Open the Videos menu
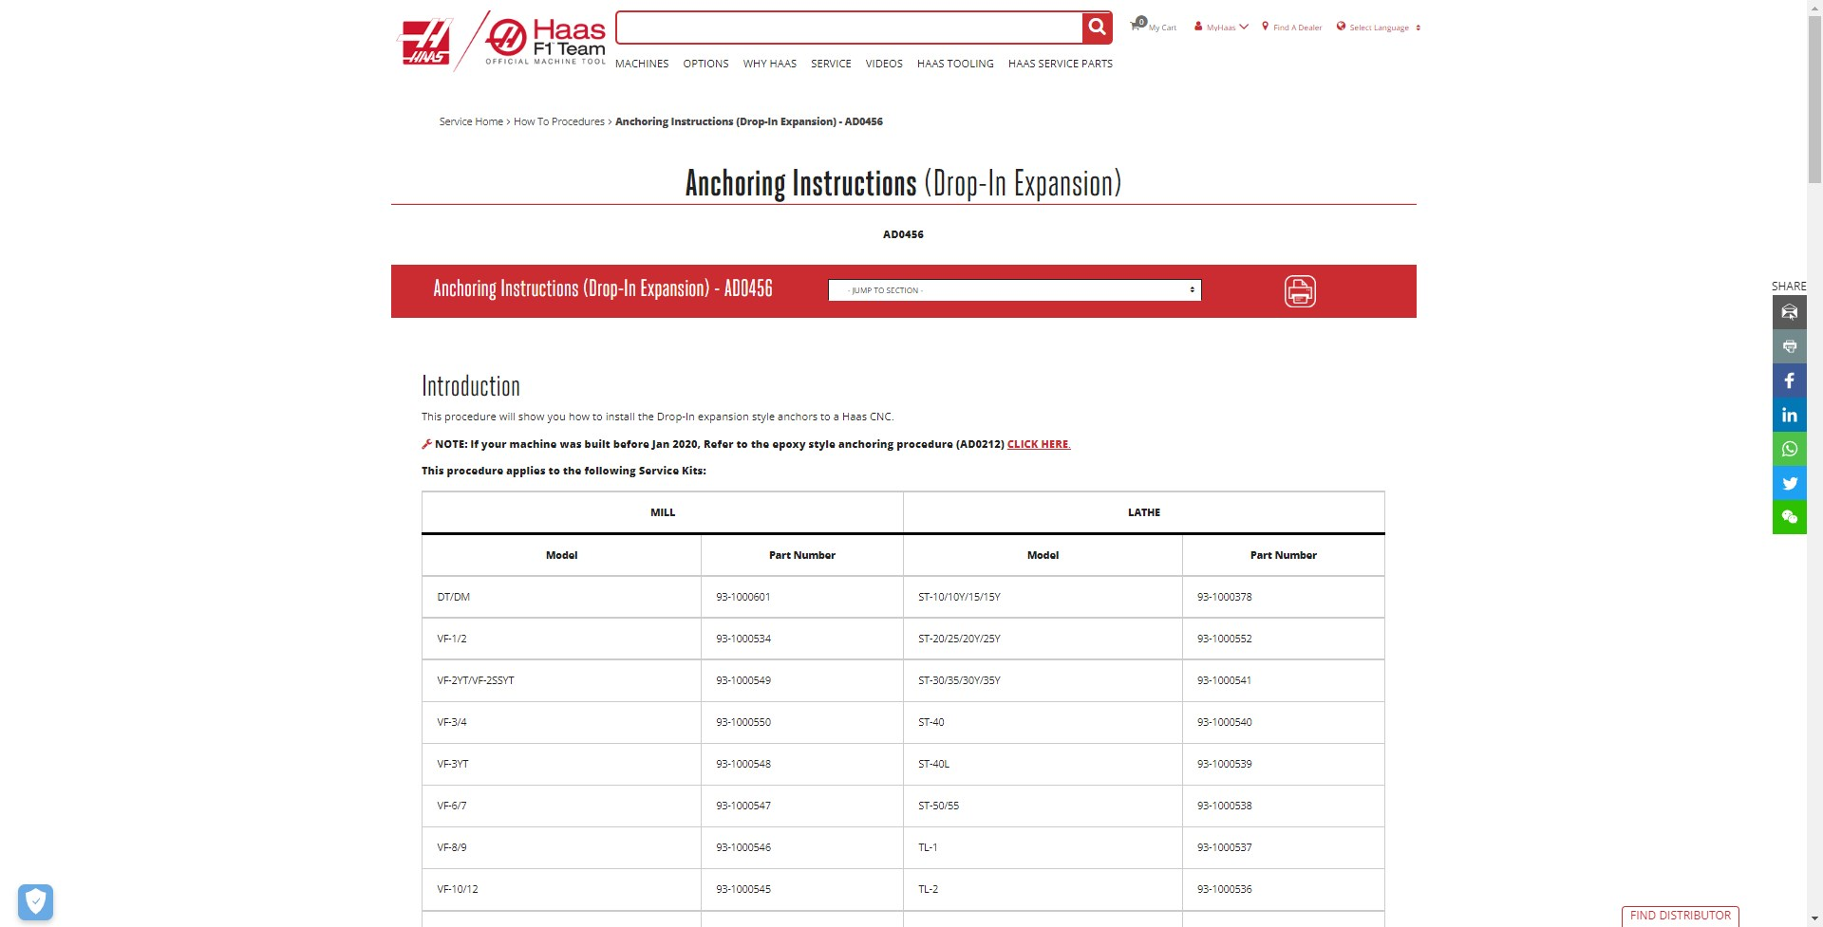Screen dimensions: 1823x927 884,64
